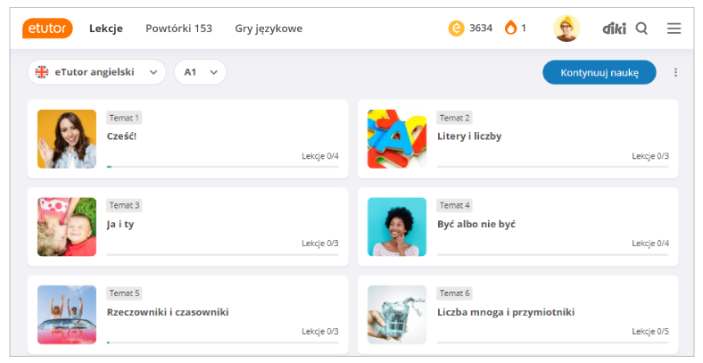Screen dimensions: 703x363
Task: Open the user avatar profile
Action: (x=567, y=29)
